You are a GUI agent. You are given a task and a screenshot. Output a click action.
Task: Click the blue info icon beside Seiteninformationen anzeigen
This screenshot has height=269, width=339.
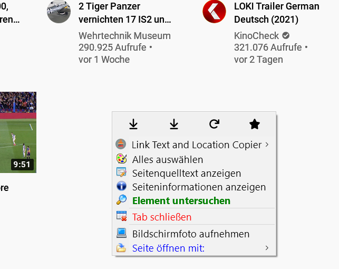pyautogui.click(x=122, y=186)
